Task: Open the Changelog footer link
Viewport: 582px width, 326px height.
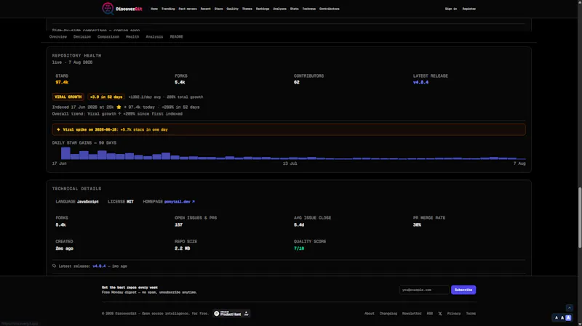Action: (x=388, y=314)
